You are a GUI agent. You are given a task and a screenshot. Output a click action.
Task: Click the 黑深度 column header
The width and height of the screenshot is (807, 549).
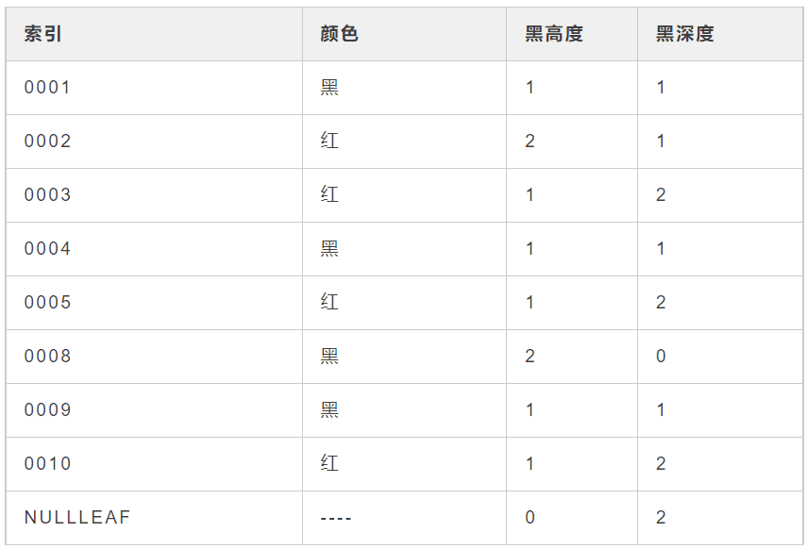685,34
